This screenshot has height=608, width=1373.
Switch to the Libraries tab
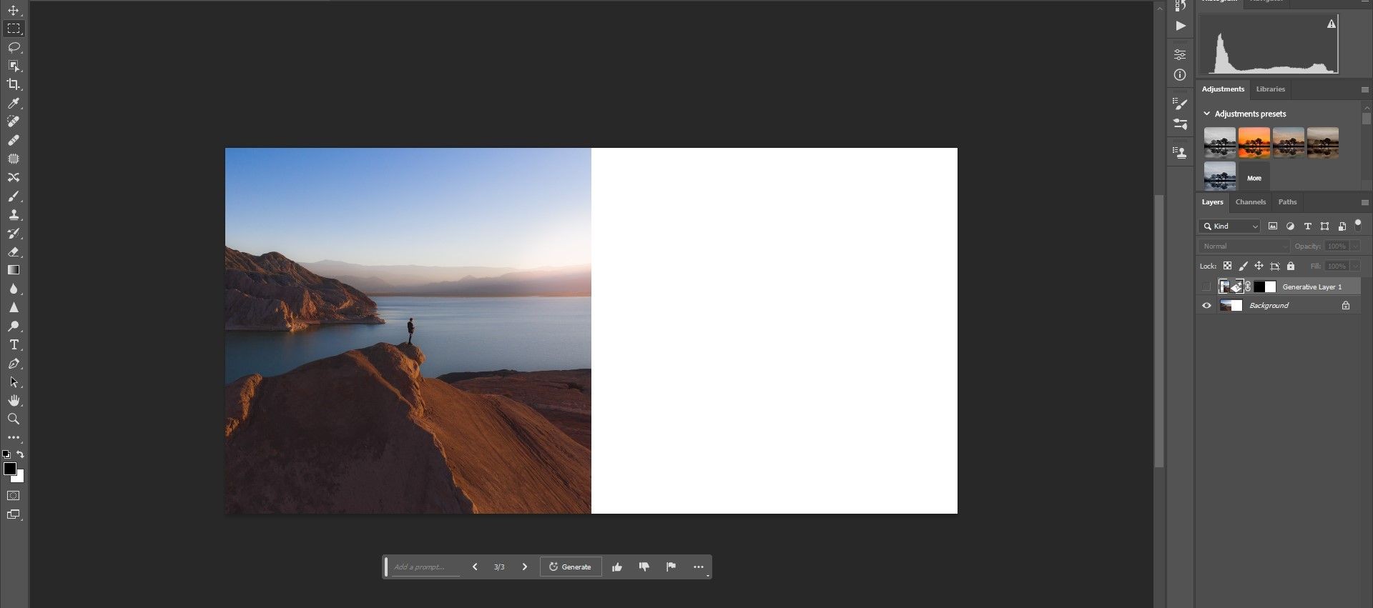pyautogui.click(x=1271, y=89)
